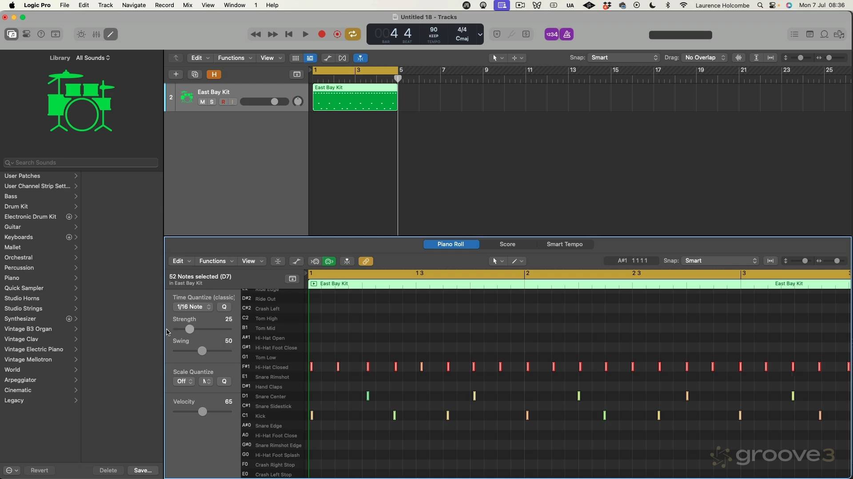Click the Piano Roll Catch playhead button
The image size is (853, 479).
coord(347,261)
